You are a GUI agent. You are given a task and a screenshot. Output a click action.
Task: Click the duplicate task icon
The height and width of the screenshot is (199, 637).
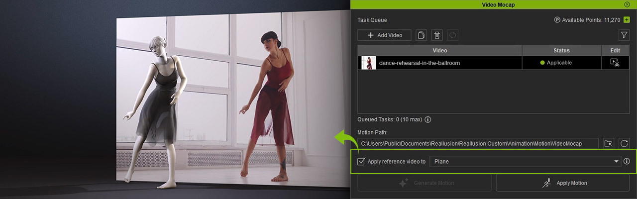pos(422,35)
